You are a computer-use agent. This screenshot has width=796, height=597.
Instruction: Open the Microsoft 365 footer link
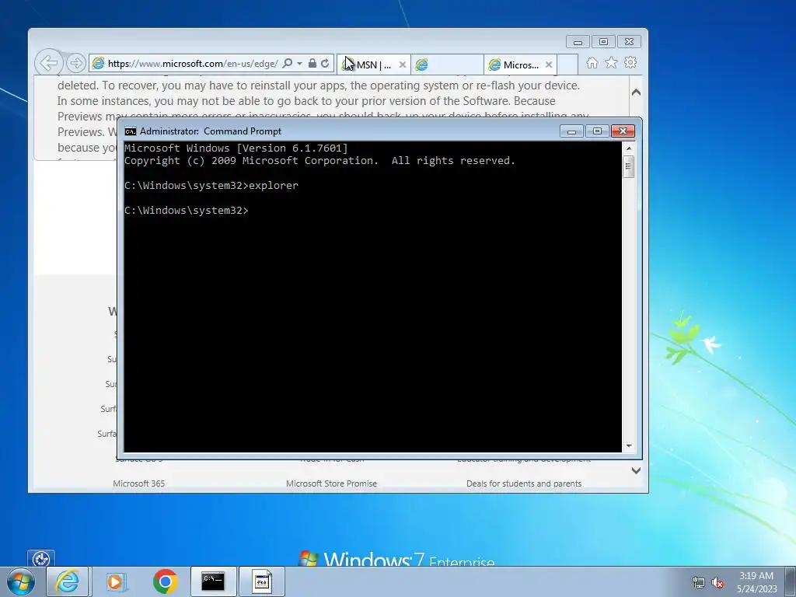click(x=138, y=484)
